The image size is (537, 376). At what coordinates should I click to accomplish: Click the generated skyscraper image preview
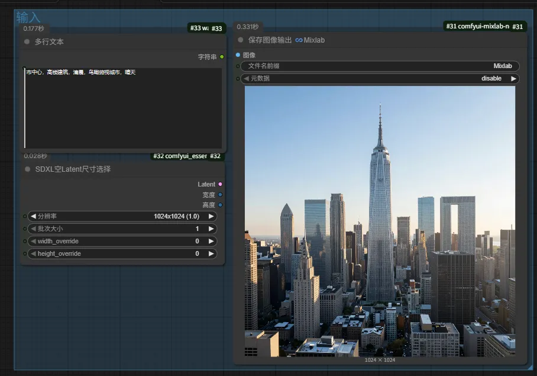[x=380, y=221]
